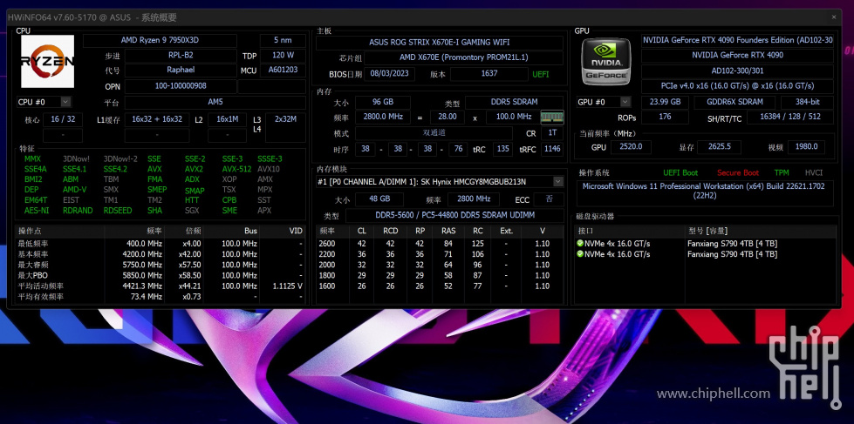Select the L1 cache 16x32 + 16x32 field

pos(157,119)
